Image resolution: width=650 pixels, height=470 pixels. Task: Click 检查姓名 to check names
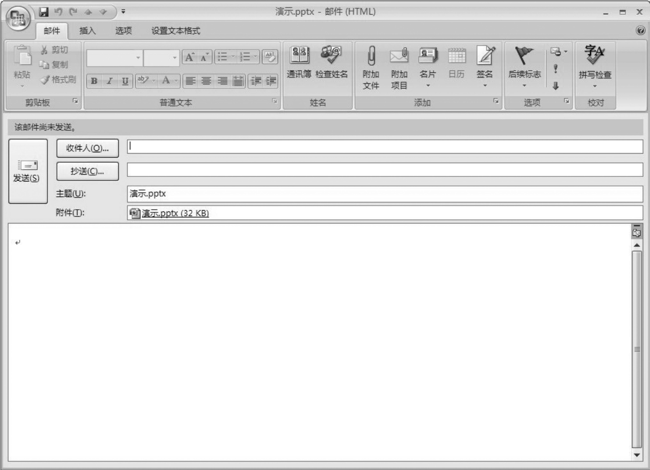pyautogui.click(x=332, y=62)
